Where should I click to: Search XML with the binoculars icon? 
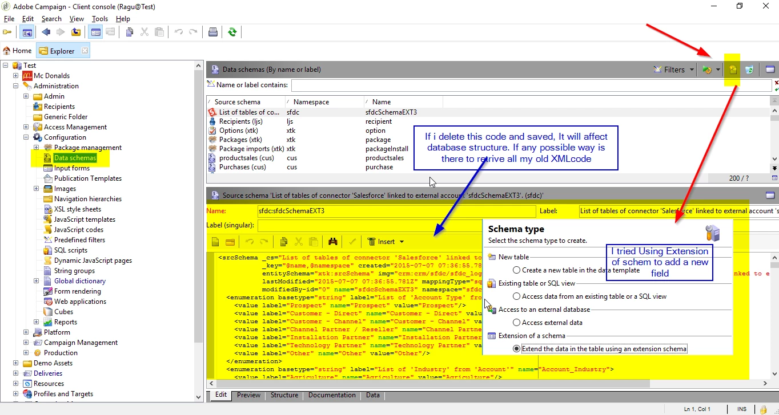[x=333, y=242]
